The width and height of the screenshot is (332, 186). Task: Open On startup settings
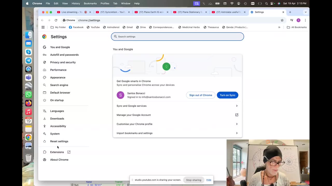point(57,100)
